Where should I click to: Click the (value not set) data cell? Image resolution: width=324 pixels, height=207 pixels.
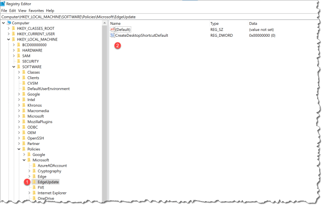pyautogui.click(x=261, y=29)
